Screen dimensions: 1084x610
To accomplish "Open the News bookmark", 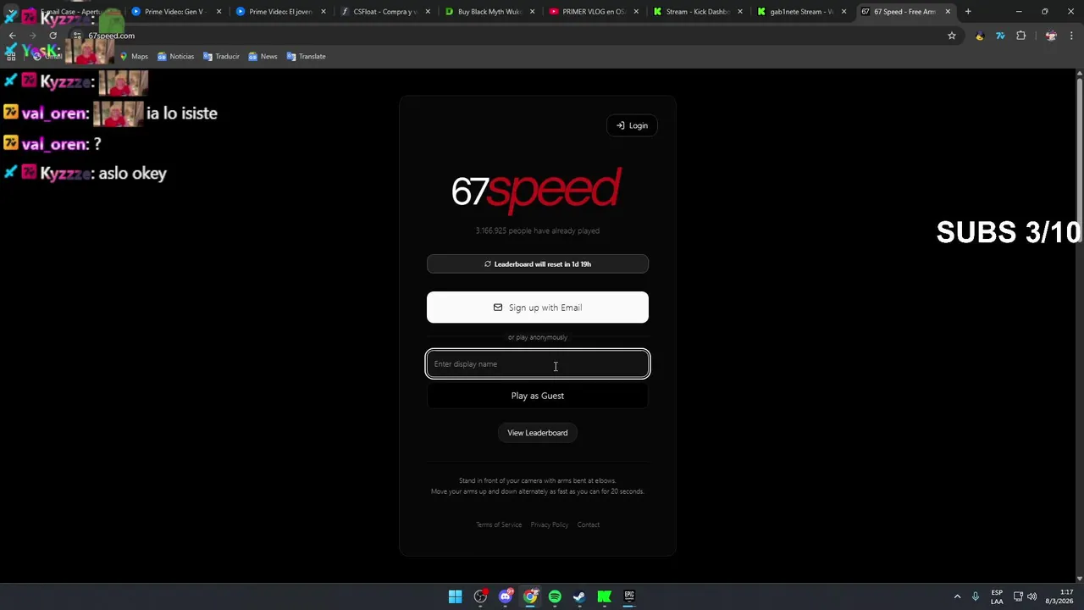I will pyautogui.click(x=263, y=56).
